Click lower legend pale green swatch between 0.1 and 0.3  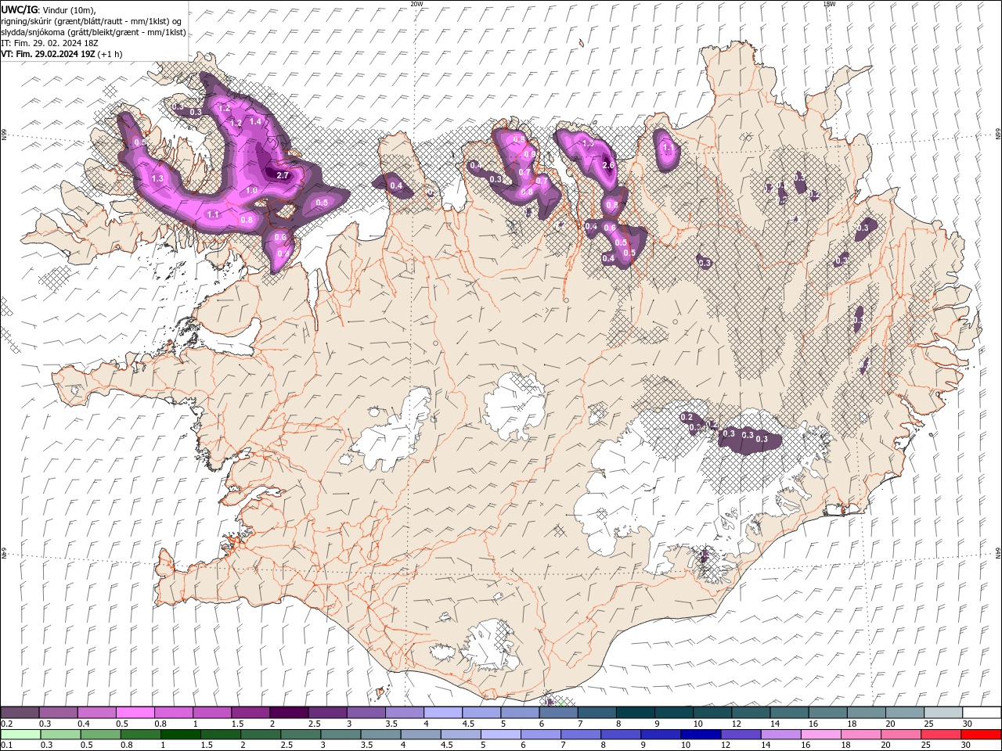(21, 735)
